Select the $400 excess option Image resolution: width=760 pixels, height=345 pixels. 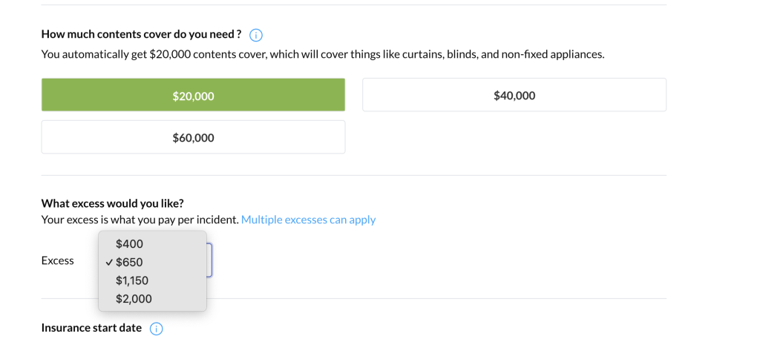pos(130,244)
